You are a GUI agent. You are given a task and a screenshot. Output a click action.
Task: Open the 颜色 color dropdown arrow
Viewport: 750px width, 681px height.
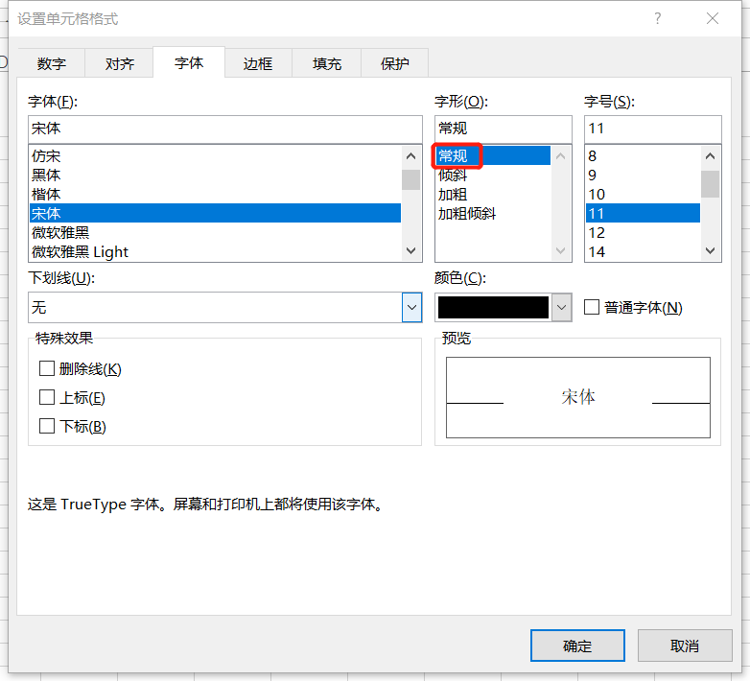562,308
